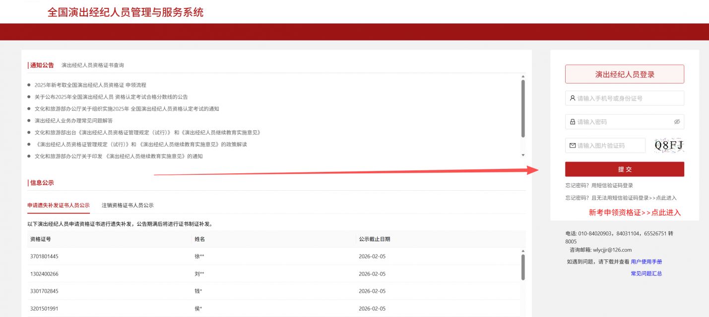709x317 pixels.
Task: Click 点此进入 after 且无法用短信验证码登录
Action: (666, 198)
